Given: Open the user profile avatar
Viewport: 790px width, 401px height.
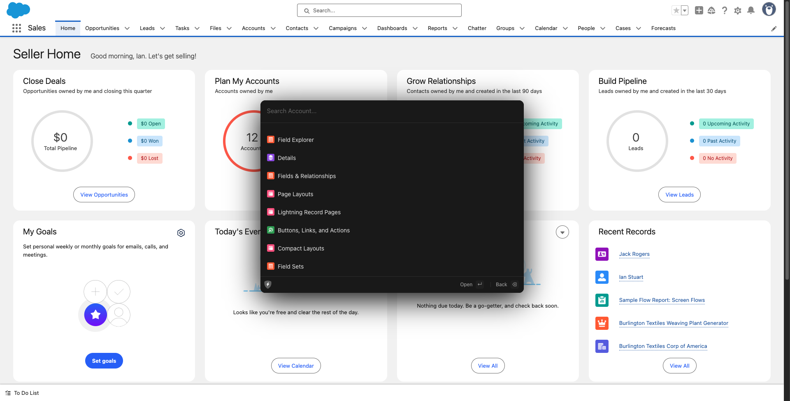Looking at the screenshot, I should click(769, 9).
